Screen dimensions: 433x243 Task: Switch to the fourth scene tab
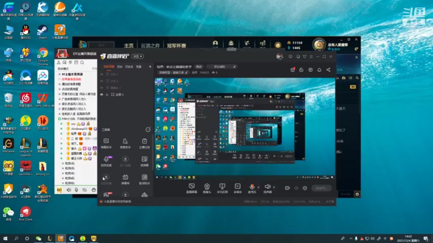point(139,66)
